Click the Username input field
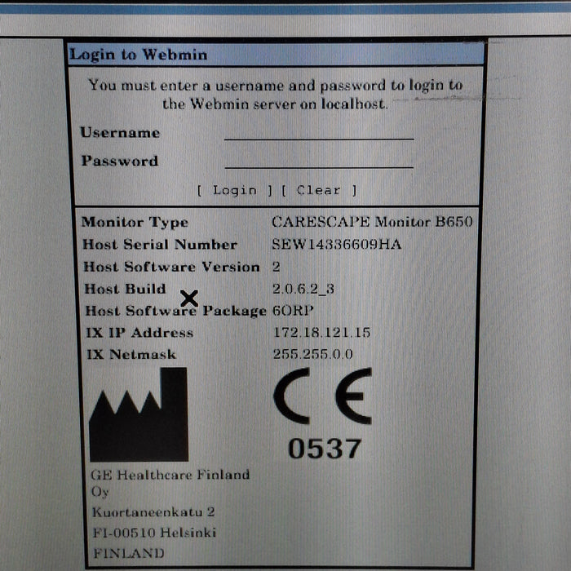Image resolution: width=571 pixels, height=571 pixels. [319, 132]
